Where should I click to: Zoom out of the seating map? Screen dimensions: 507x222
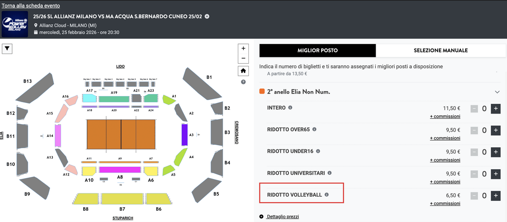(x=243, y=58)
